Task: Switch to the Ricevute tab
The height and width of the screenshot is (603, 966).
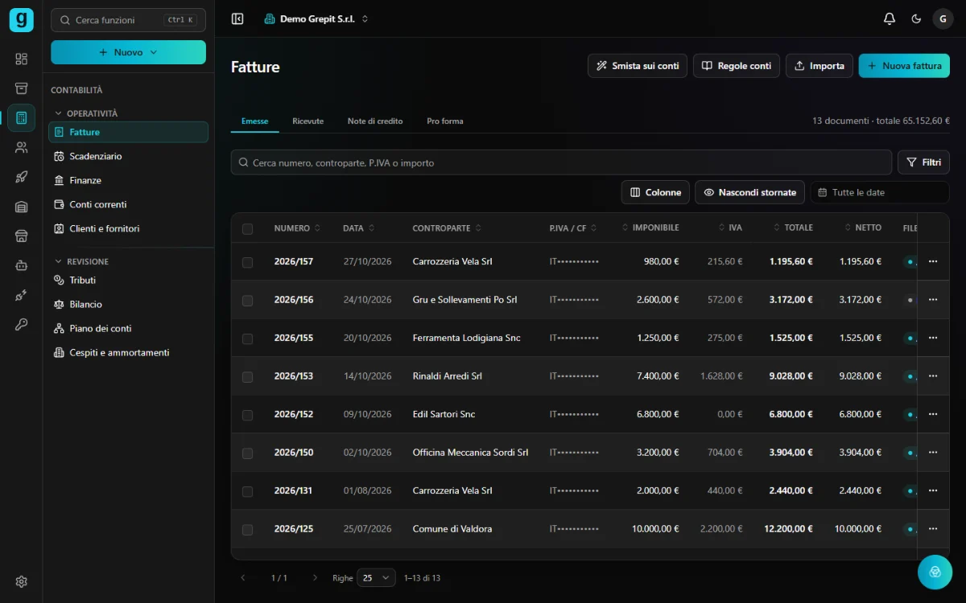Action: coord(308,121)
